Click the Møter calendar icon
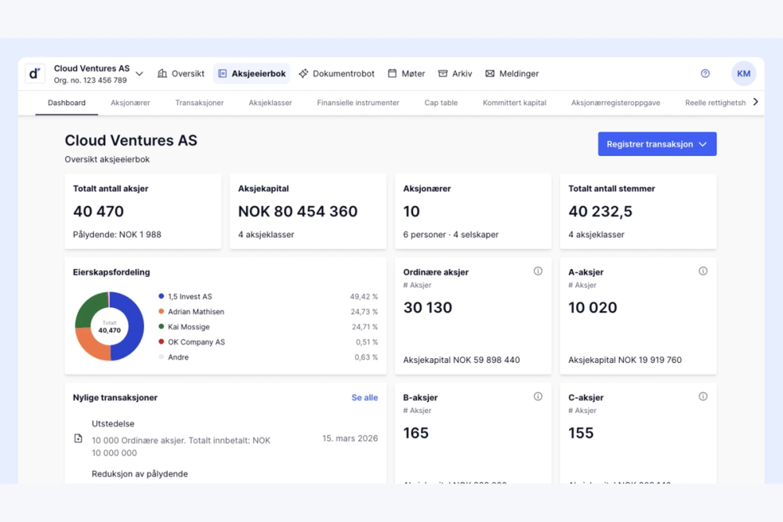 click(x=393, y=74)
